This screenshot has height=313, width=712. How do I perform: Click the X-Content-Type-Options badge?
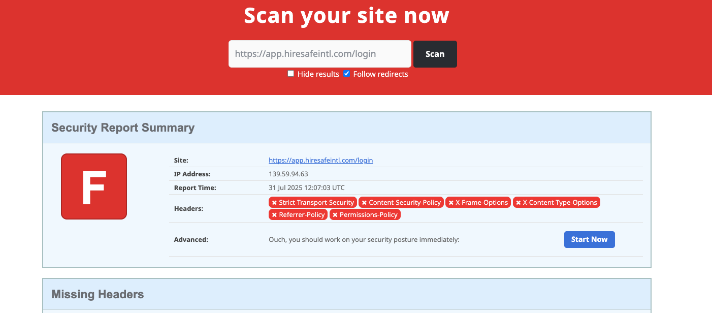pyautogui.click(x=556, y=202)
